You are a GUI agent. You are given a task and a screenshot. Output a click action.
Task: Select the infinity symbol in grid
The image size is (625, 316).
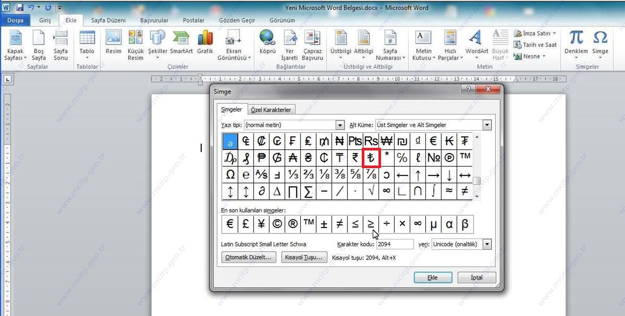point(386,191)
